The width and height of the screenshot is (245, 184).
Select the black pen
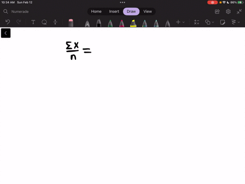pos(99,23)
